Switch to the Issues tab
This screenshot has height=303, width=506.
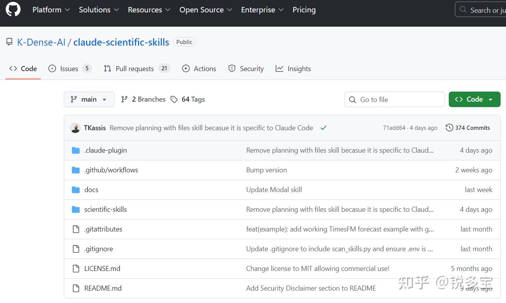[x=70, y=69]
